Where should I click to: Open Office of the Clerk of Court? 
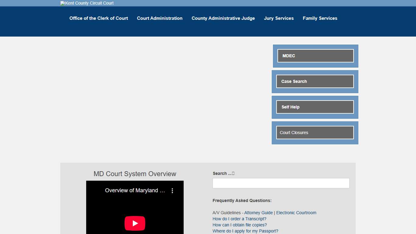coord(98,18)
